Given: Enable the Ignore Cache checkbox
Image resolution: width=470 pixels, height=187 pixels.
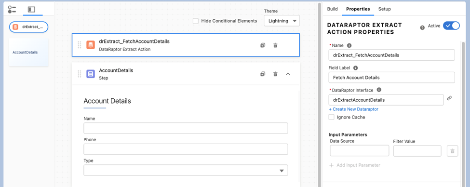Looking at the screenshot, I should pyautogui.click(x=332, y=117).
